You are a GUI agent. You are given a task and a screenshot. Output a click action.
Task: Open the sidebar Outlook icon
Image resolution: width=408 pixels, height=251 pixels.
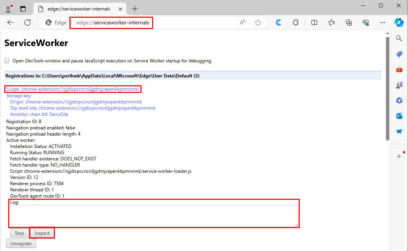399,116
